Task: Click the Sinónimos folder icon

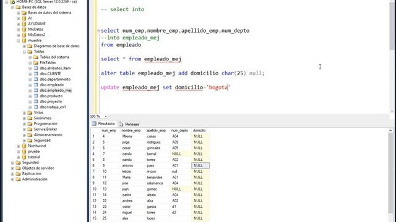Action: pyautogui.click(x=30, y=118)
